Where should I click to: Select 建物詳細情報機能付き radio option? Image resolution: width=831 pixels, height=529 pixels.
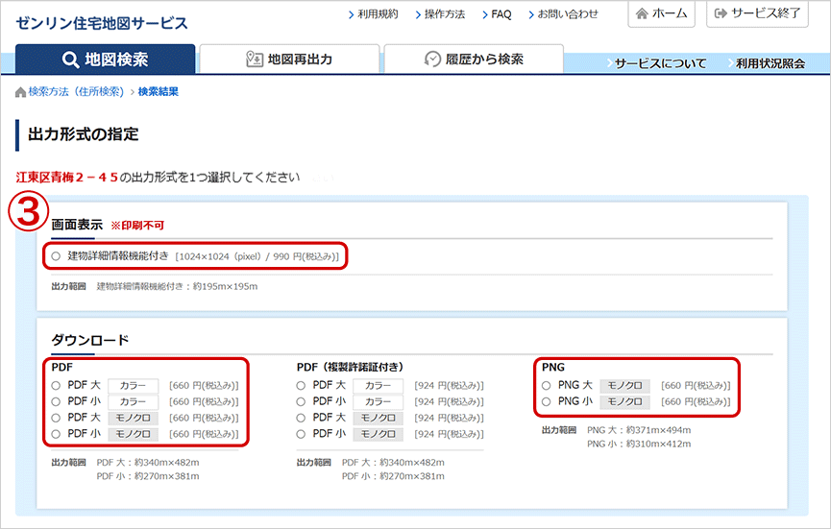56,256
